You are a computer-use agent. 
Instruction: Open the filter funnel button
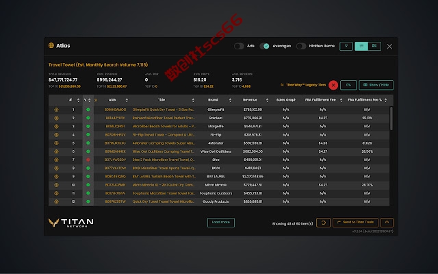coord(346,46)
